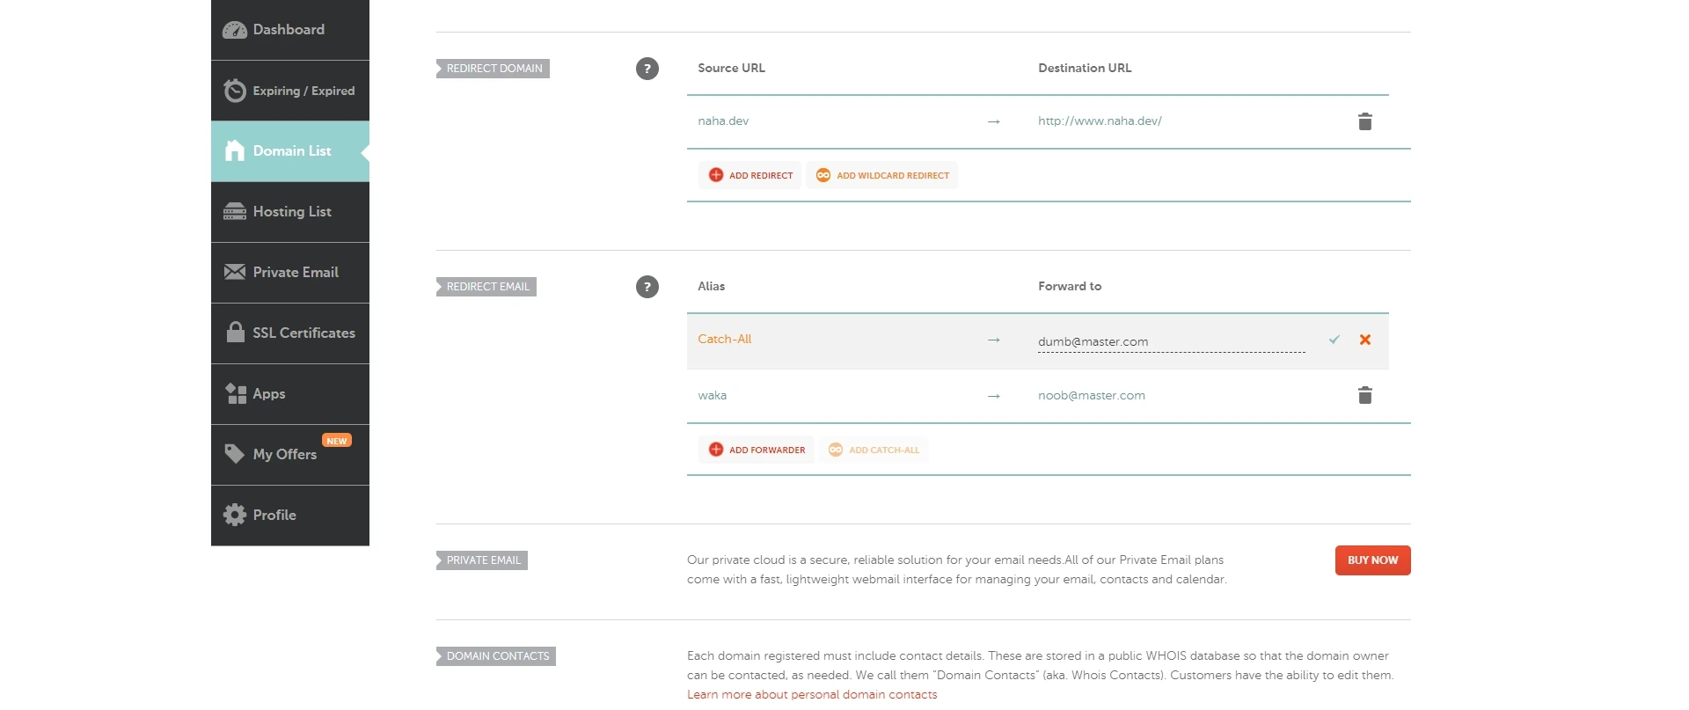Open help for Redirect Domain section
Image resolution: width=1689 pixels, height=710 pixels.
click(647, 69)
